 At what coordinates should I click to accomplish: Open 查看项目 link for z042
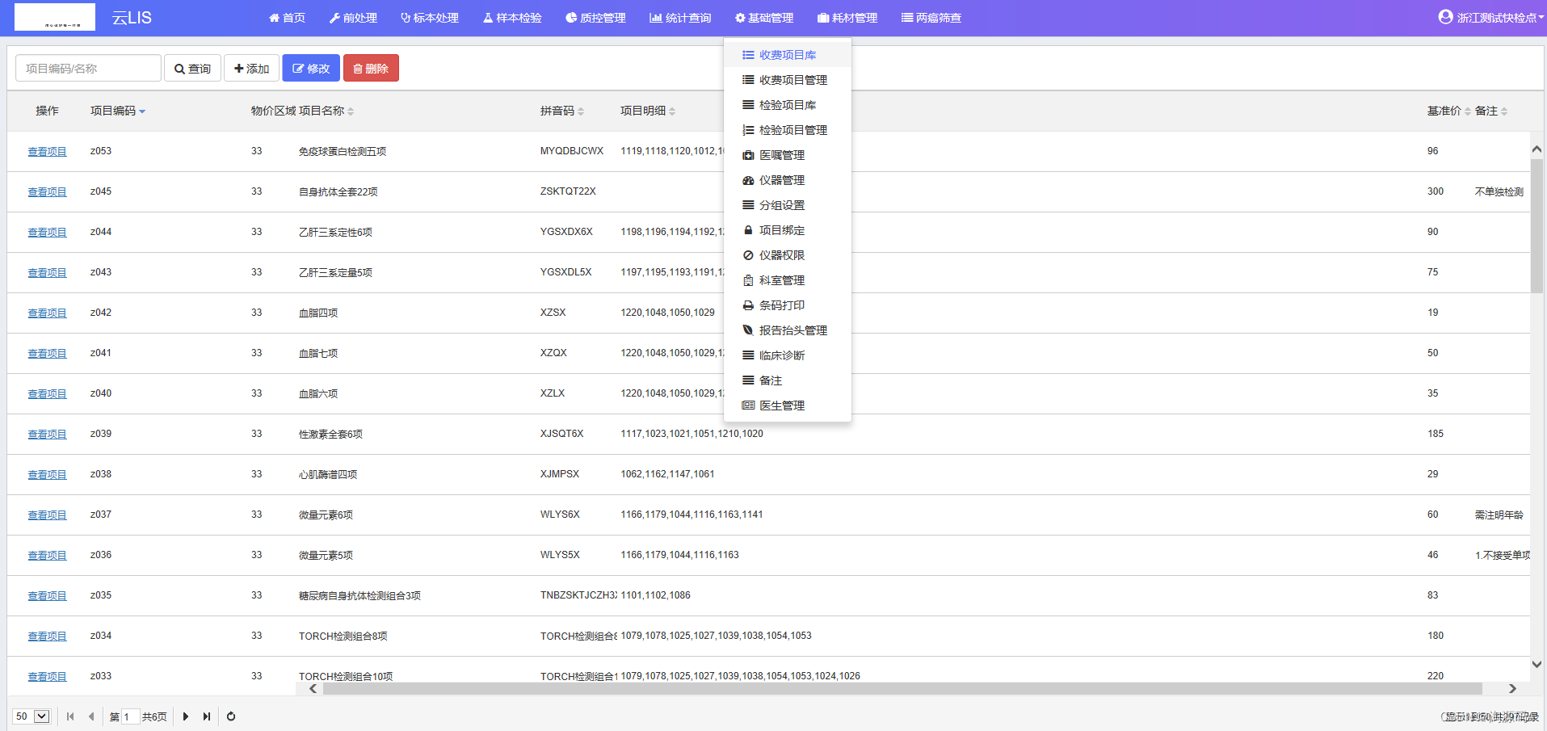tap(47, 313)
